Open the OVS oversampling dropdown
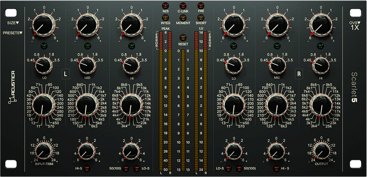This screenshot has height=177, width=367. pyautogui.click(x=355, y=25)
